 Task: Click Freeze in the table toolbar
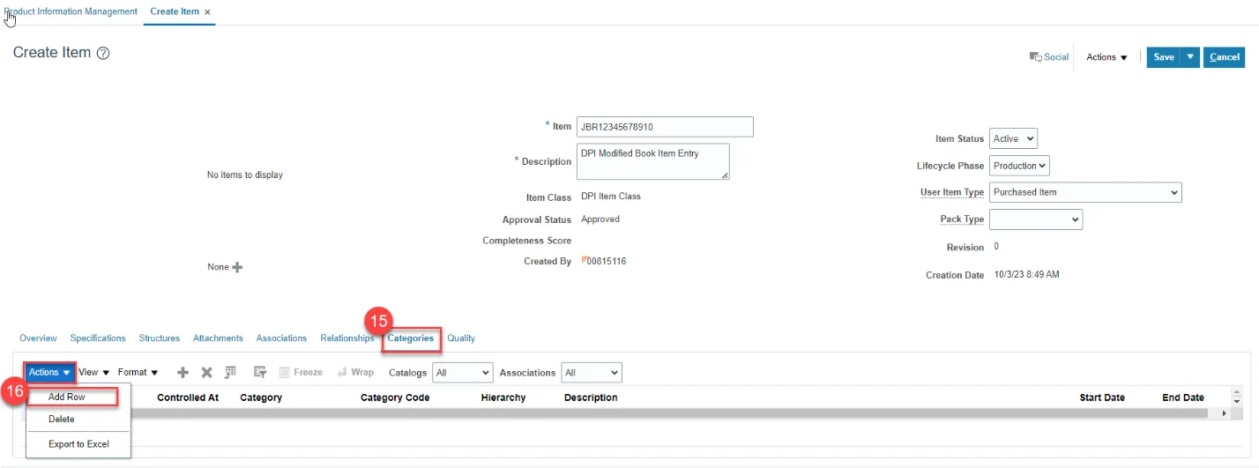click(x=301, y=373)
